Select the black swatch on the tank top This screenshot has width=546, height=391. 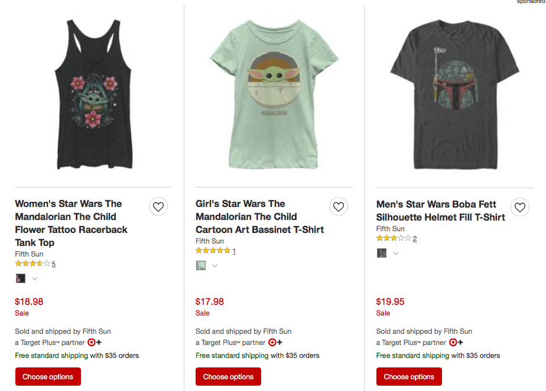[21, 278]
